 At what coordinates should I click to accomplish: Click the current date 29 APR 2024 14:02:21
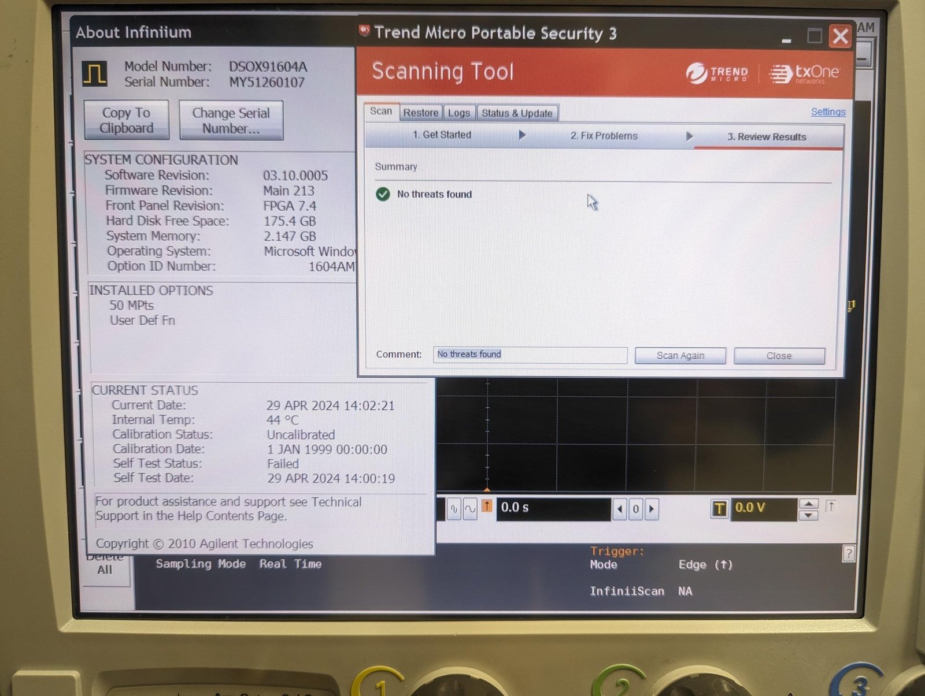pyautogui.click(x=331, y=406)
